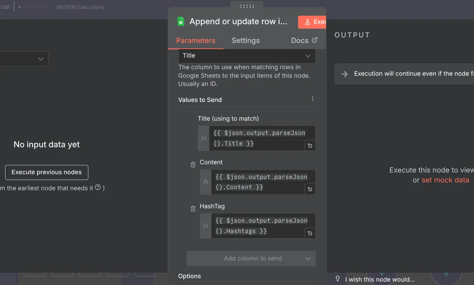The image size is (474, 285).
Task: Click the panel drag handle dots
Action: pos(247,6)
